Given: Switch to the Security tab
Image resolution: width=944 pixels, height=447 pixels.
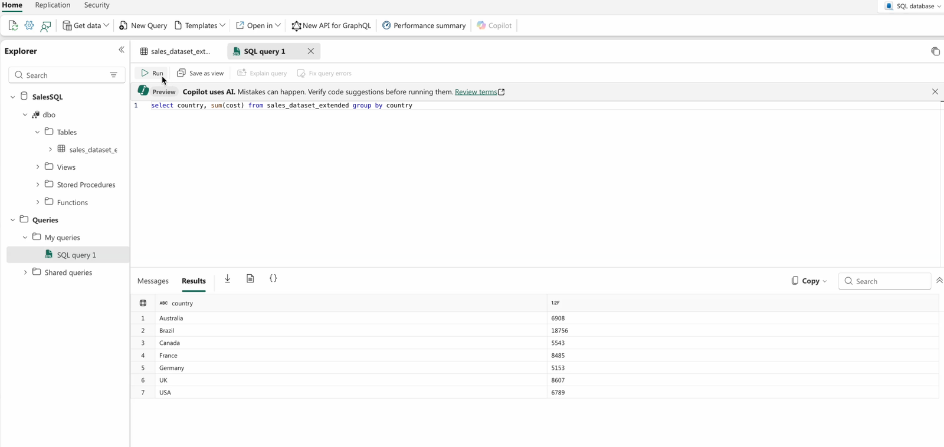Looking at the screenshot, I should (97, 5).
